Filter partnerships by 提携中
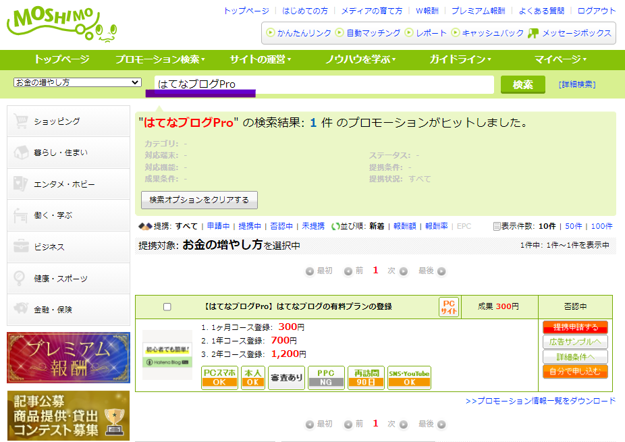Screen dimensions: 625x442 click(x=250, y=226)
